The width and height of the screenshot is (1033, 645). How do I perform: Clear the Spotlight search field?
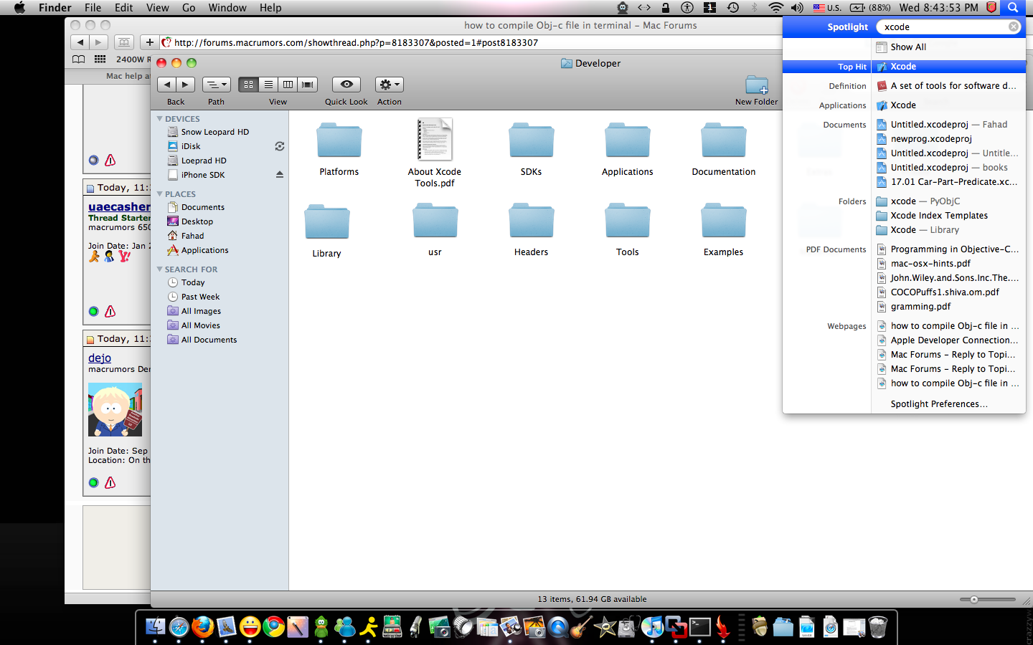1014,27
